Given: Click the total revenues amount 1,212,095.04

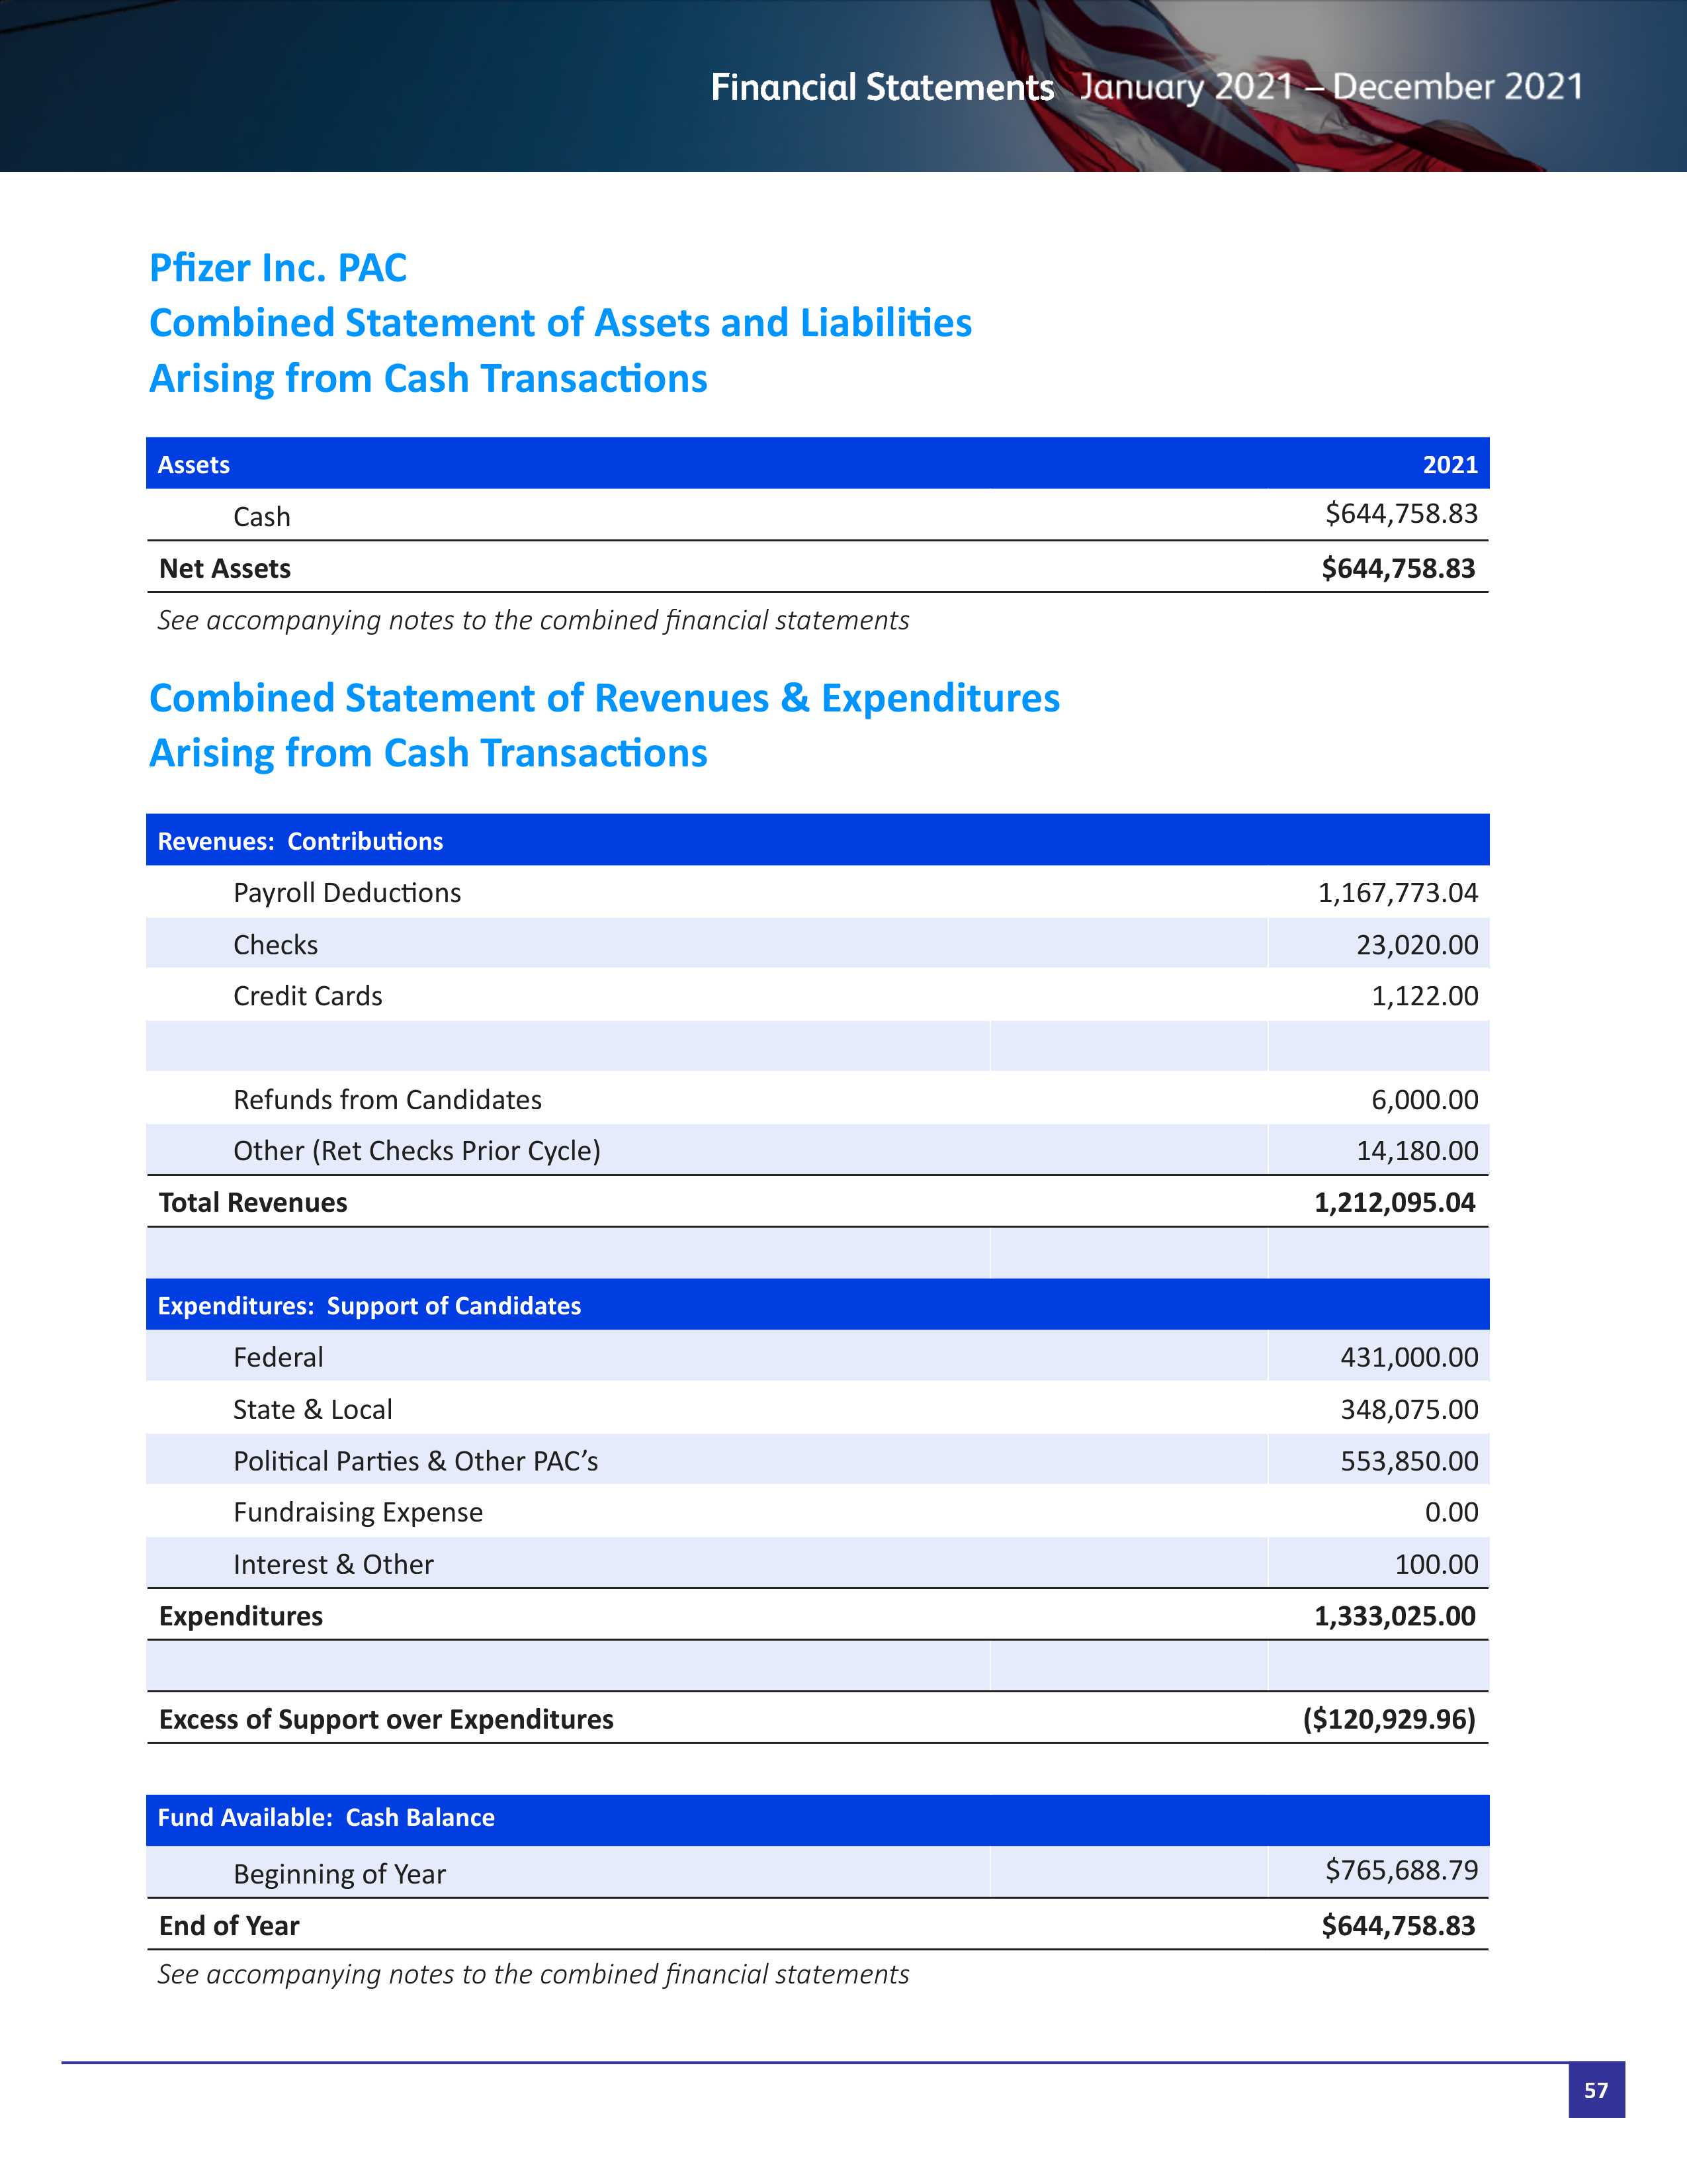Looking at the screenshot, I should coord(1394,1203).
